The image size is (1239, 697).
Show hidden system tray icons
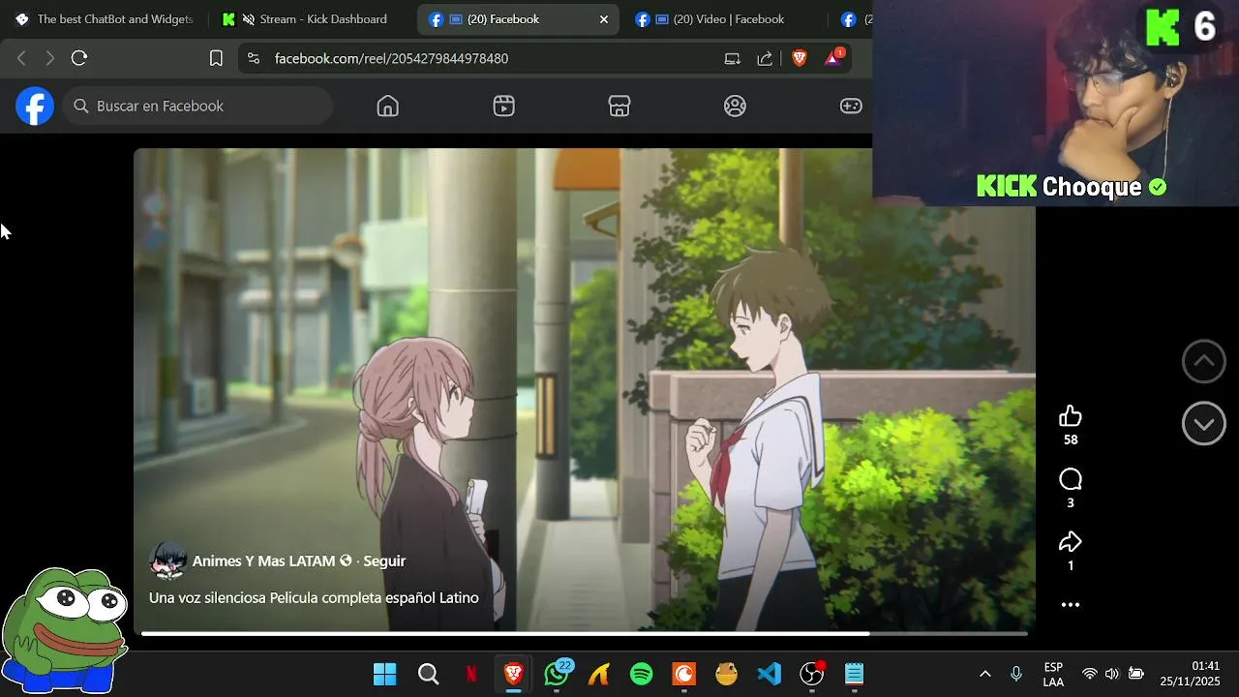pyautogui.click(x=985, y=674)
